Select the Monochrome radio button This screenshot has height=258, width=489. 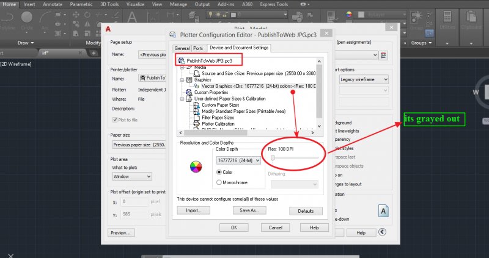tap(219, 182)
